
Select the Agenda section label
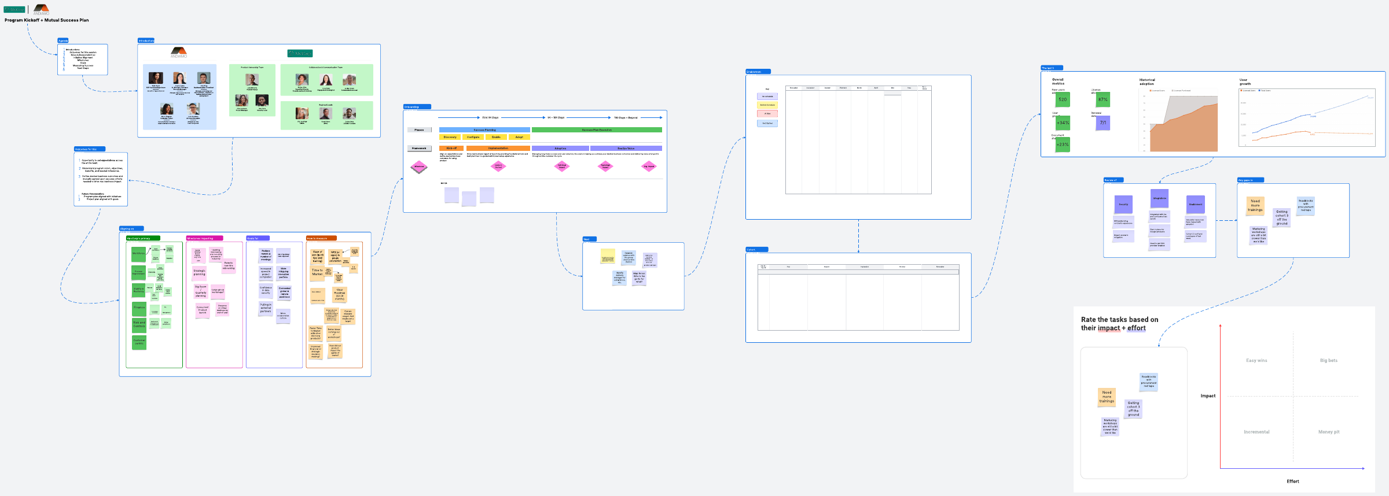pyautogui.click(x=63, y=40)
